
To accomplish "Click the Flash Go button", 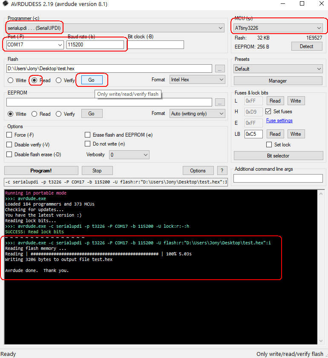I will 92,80.
